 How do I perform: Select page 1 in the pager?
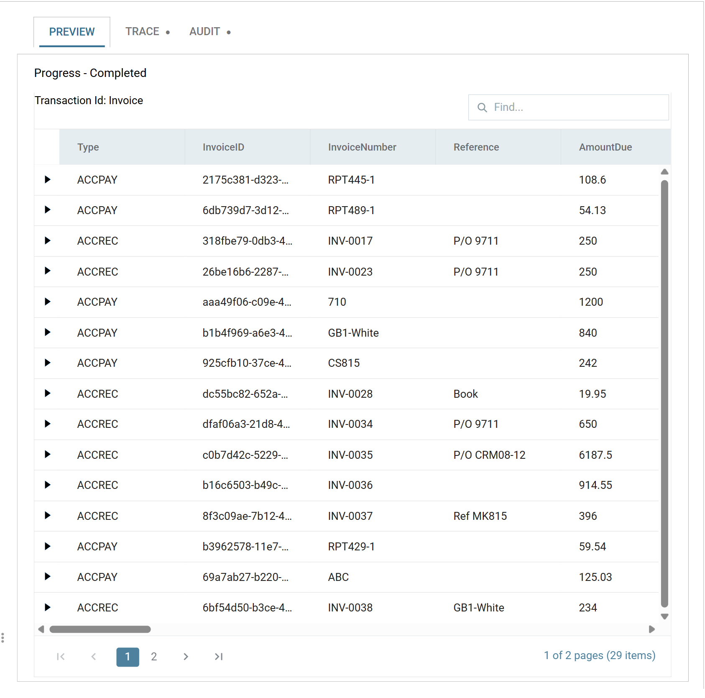[128, 657]
